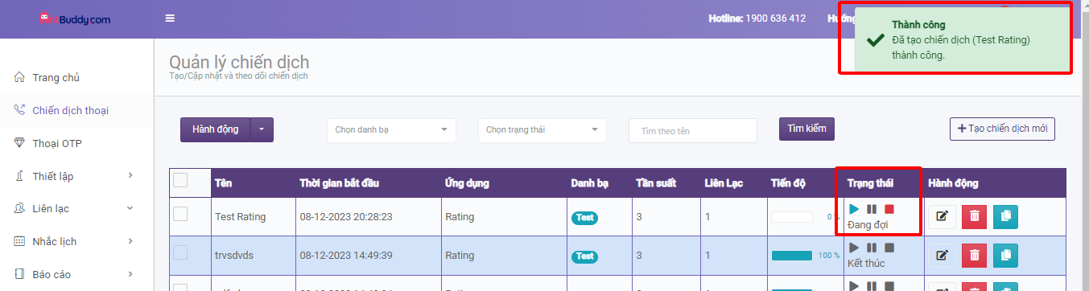The image size is (1089, 291).
Task: Edit the Test Rating campaign pencil icon
Action: pyautogui.click(x=942, y=215)
